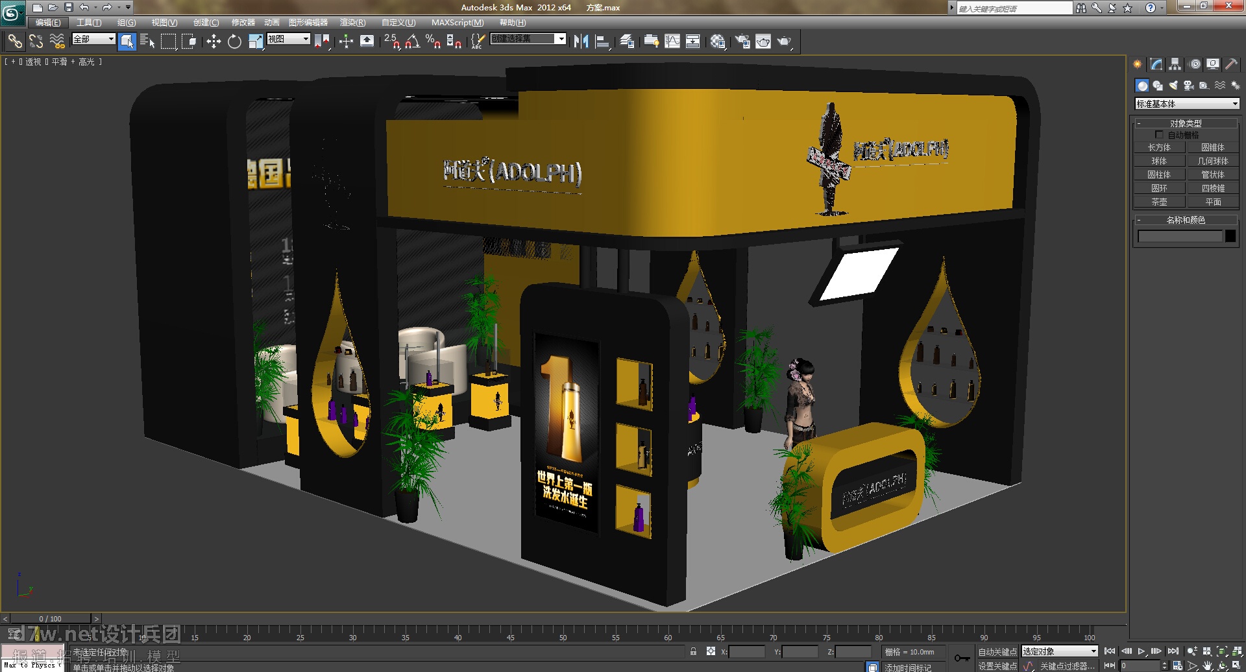Open the 创建选择集 named selection dropdown
1246x672 pixels.
528,39
